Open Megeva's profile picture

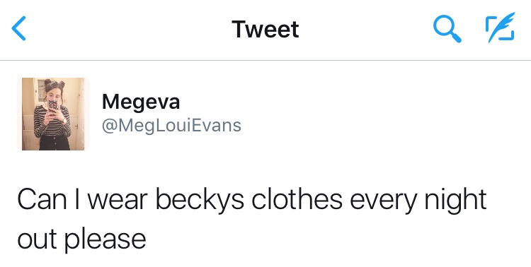(53, 114)
